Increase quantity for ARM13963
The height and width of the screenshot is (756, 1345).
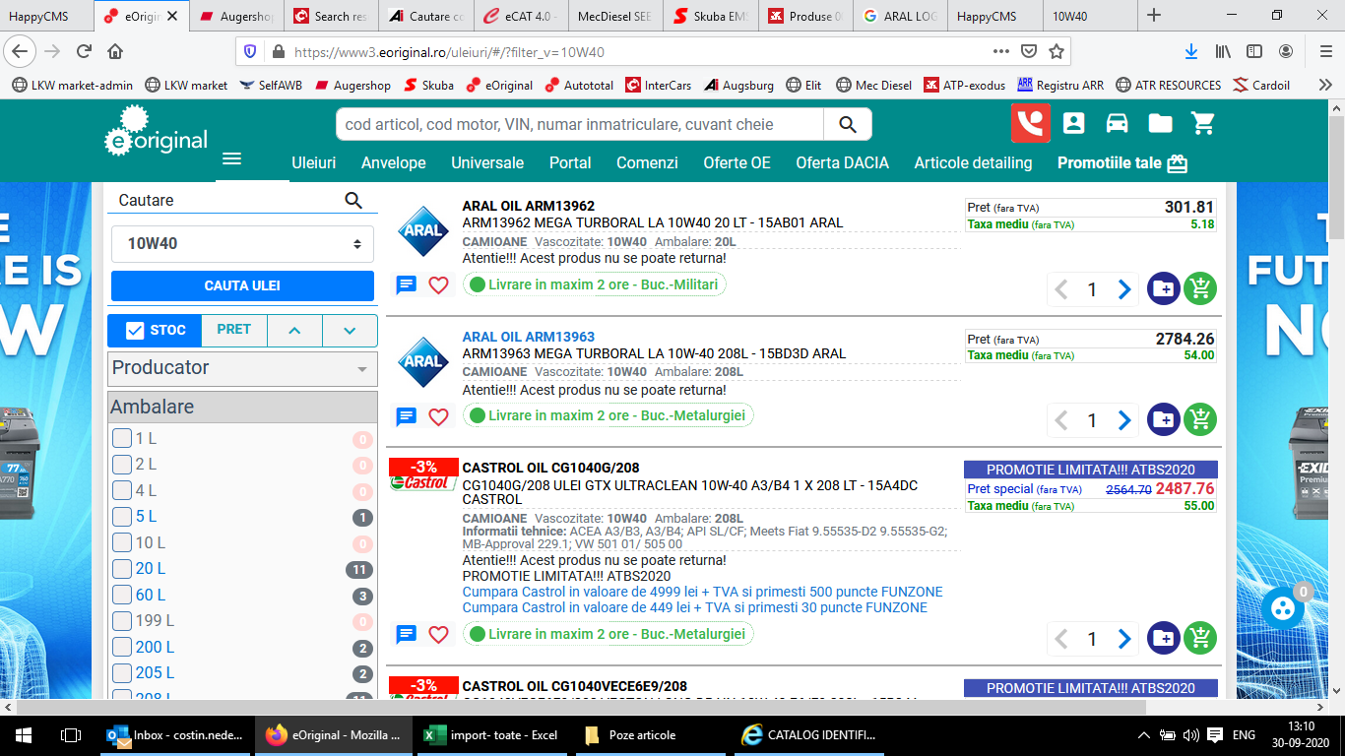coord(1124,419)
